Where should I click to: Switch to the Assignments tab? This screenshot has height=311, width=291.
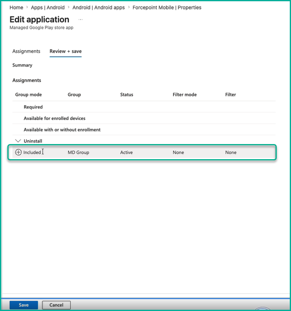point(26,51)
